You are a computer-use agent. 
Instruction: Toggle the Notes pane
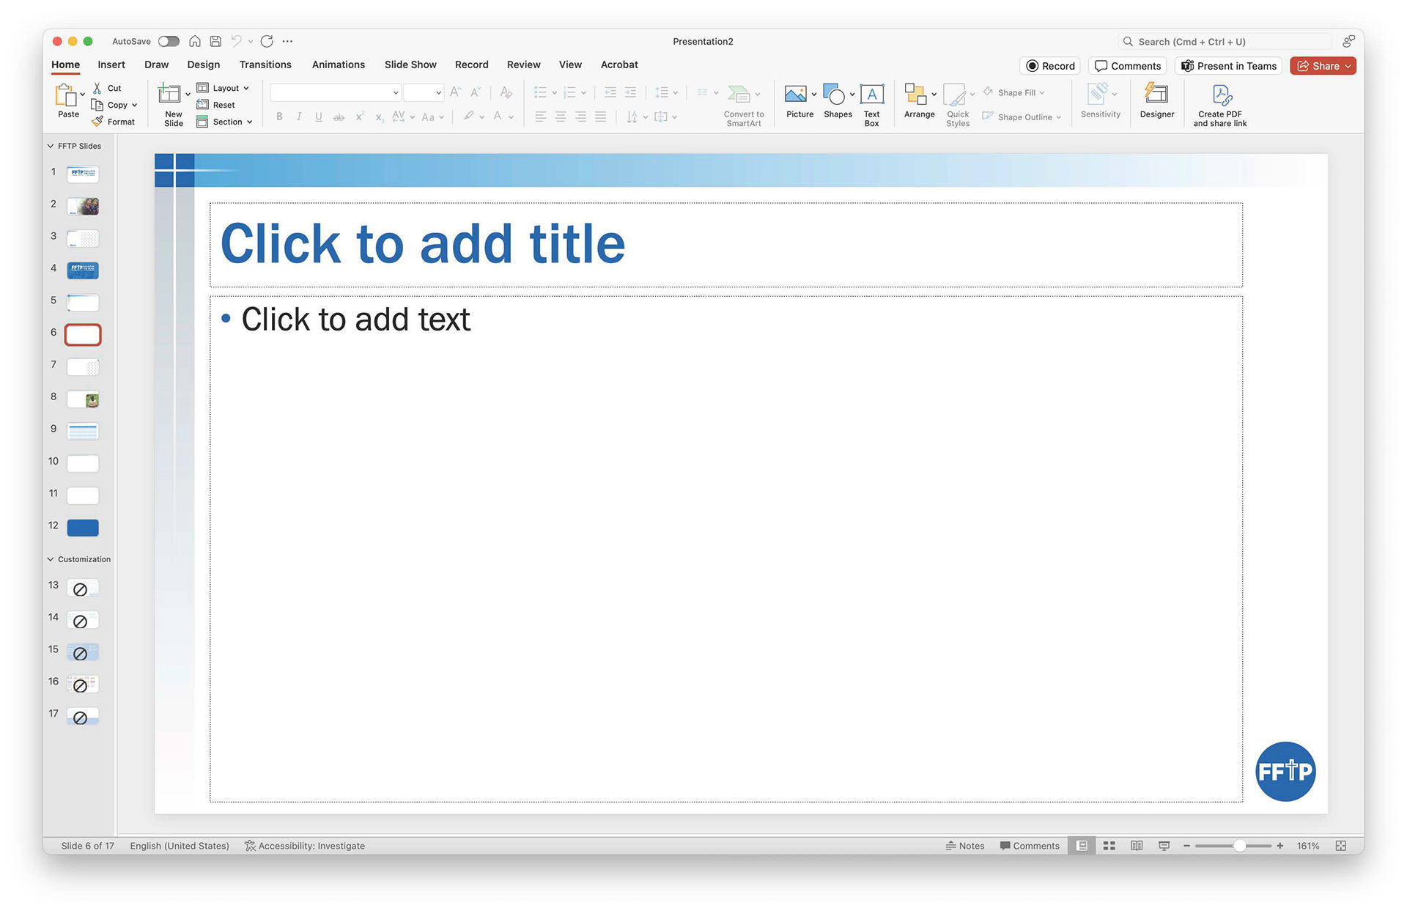point(965,846)
